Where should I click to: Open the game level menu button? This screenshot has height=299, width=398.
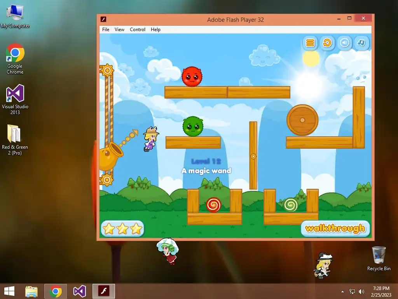pyautogui.click(x=310, y=43)
